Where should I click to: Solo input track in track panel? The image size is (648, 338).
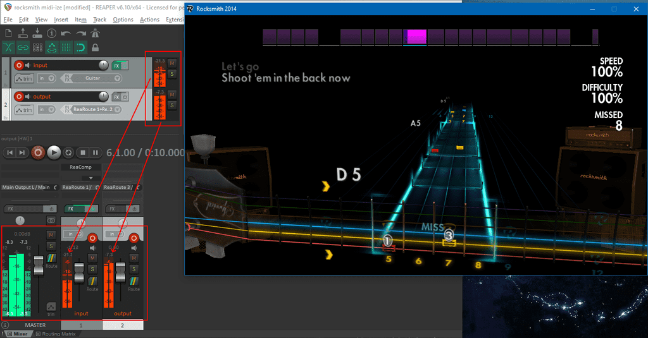(172, 74)
